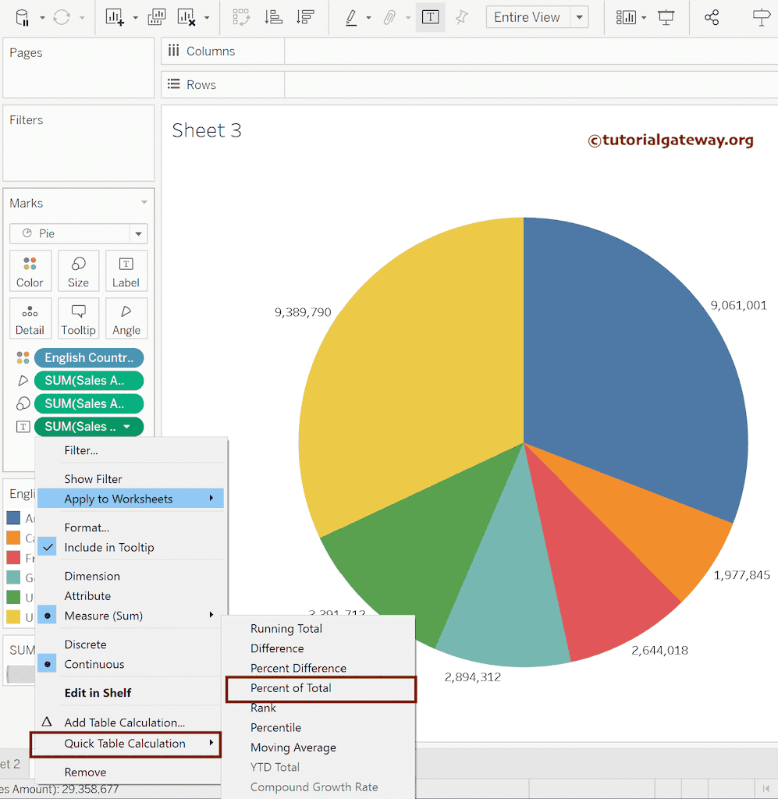Open the Color button on the Marks card
The height and width of the screenshot is (799, 778).
[30, 271]
